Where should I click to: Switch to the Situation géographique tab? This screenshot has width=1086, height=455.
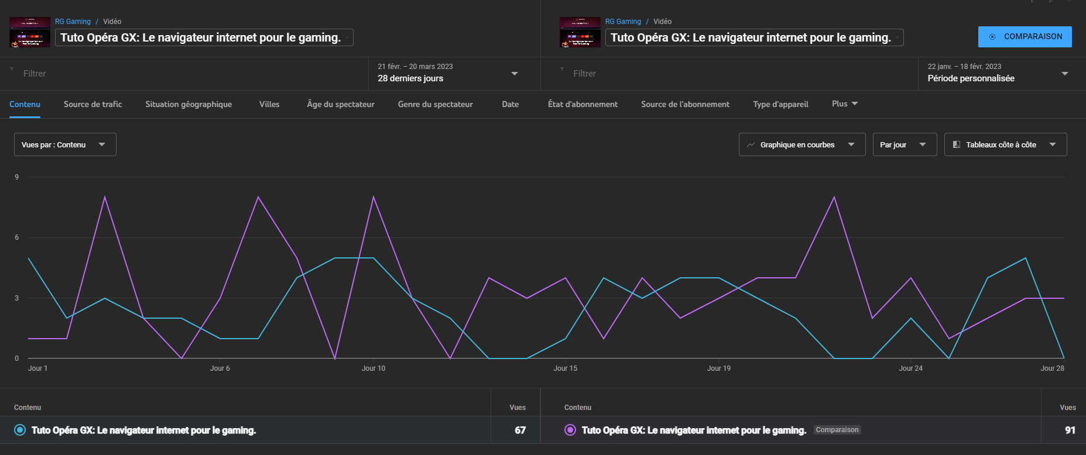189,104
